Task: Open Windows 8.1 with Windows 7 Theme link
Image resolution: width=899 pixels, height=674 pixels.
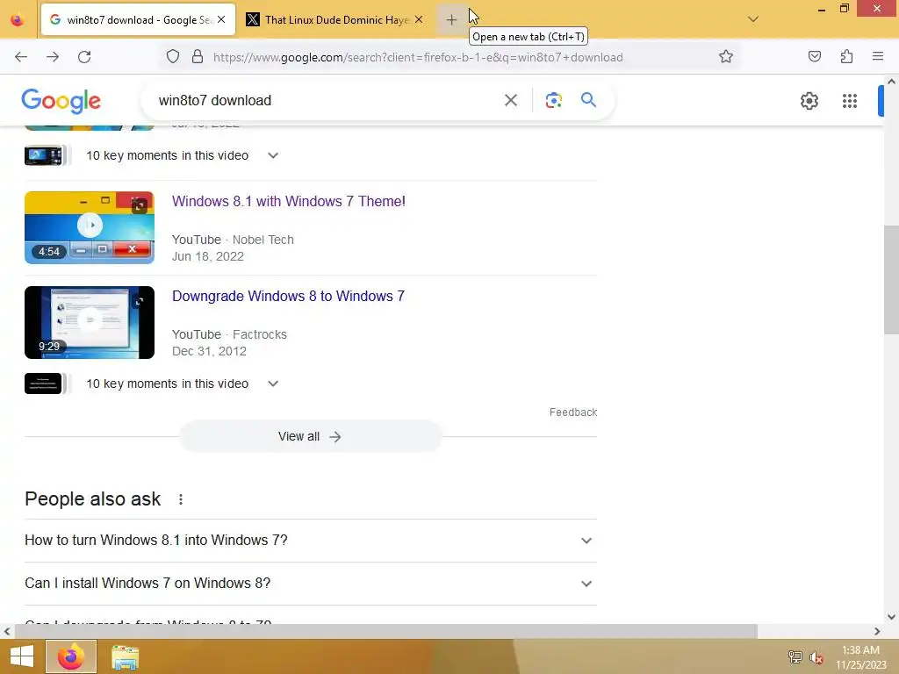Action: (288, 201)
